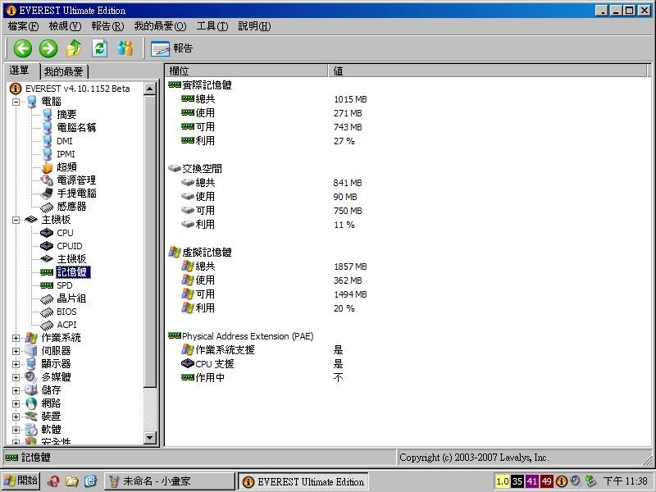
Task: Click the flame icon beside 超頻
Action: click(x=47, y=167)
